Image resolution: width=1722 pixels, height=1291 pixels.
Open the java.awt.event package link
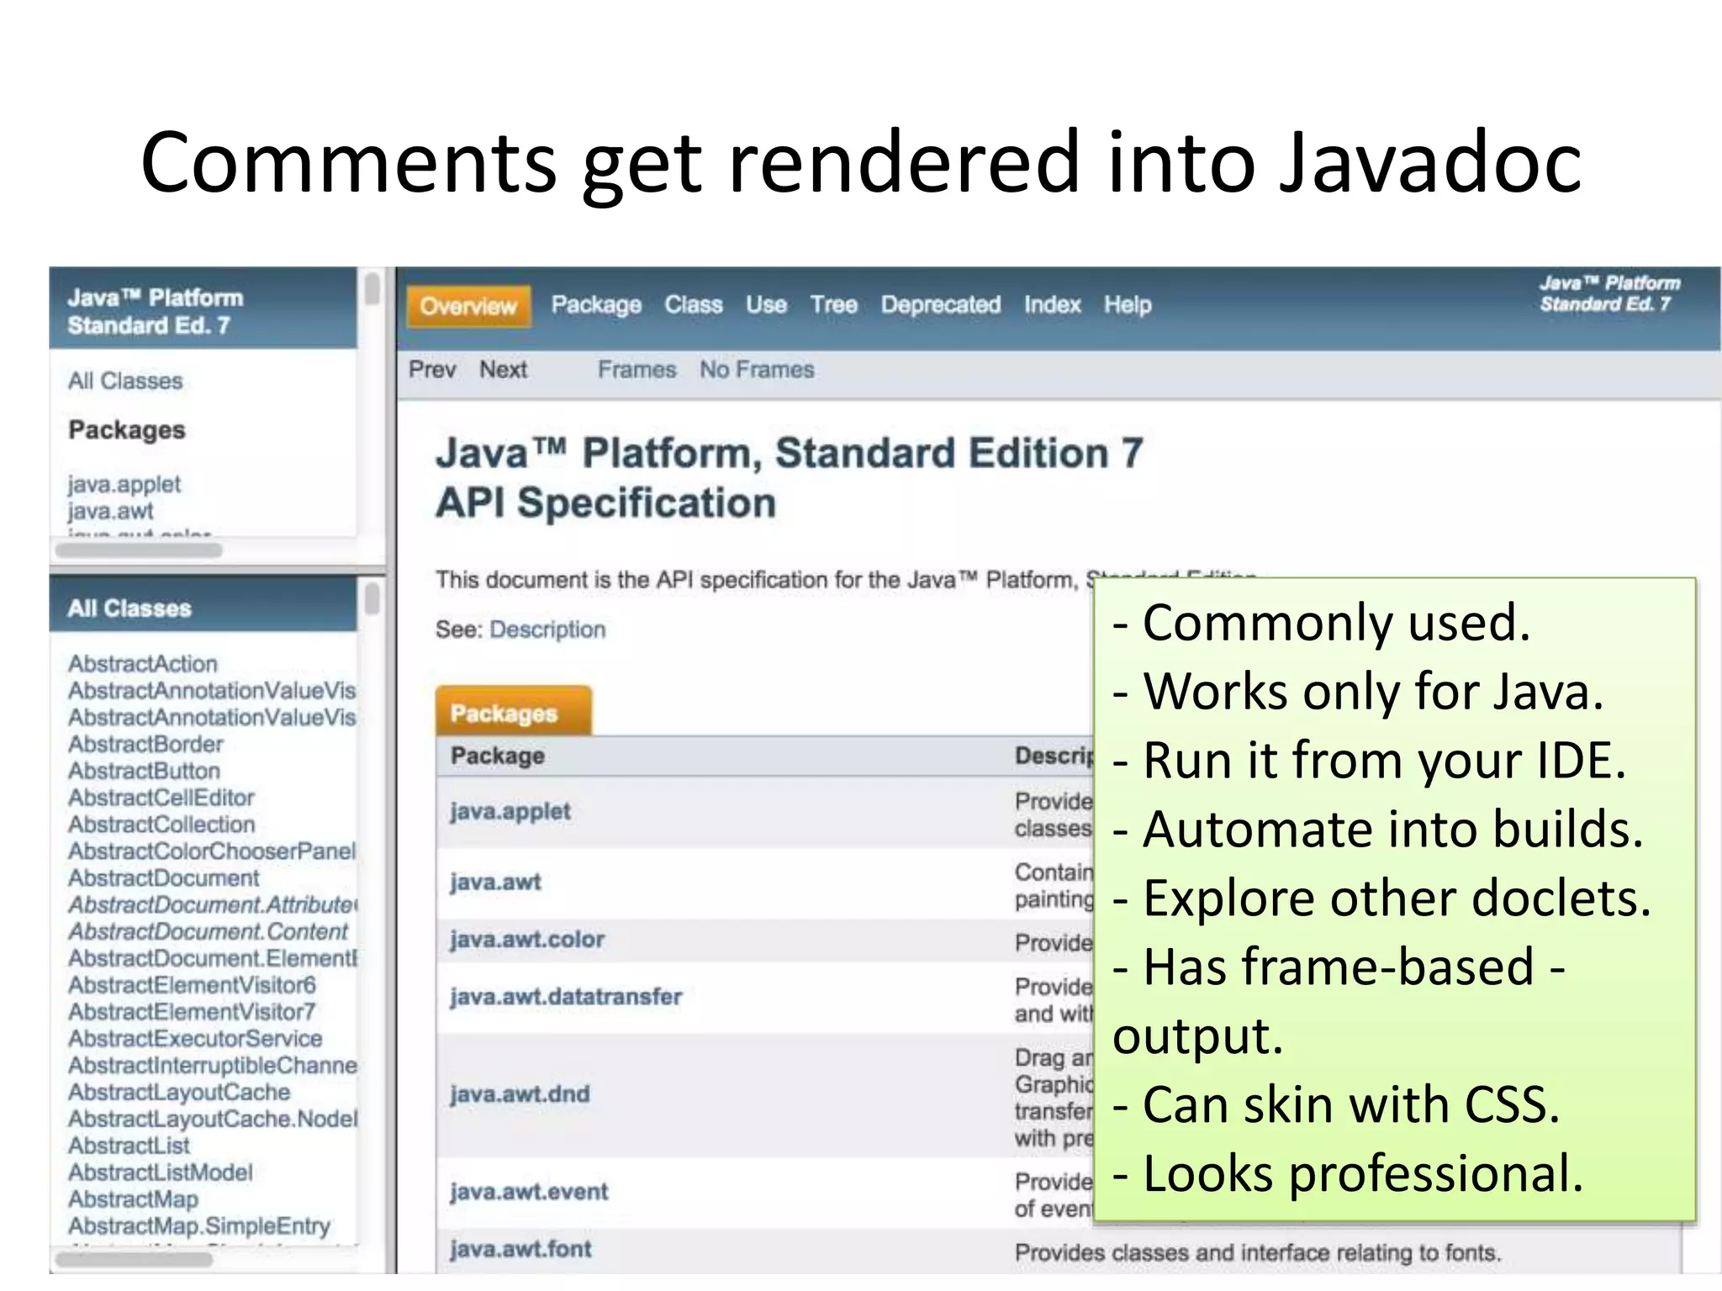529,1192
